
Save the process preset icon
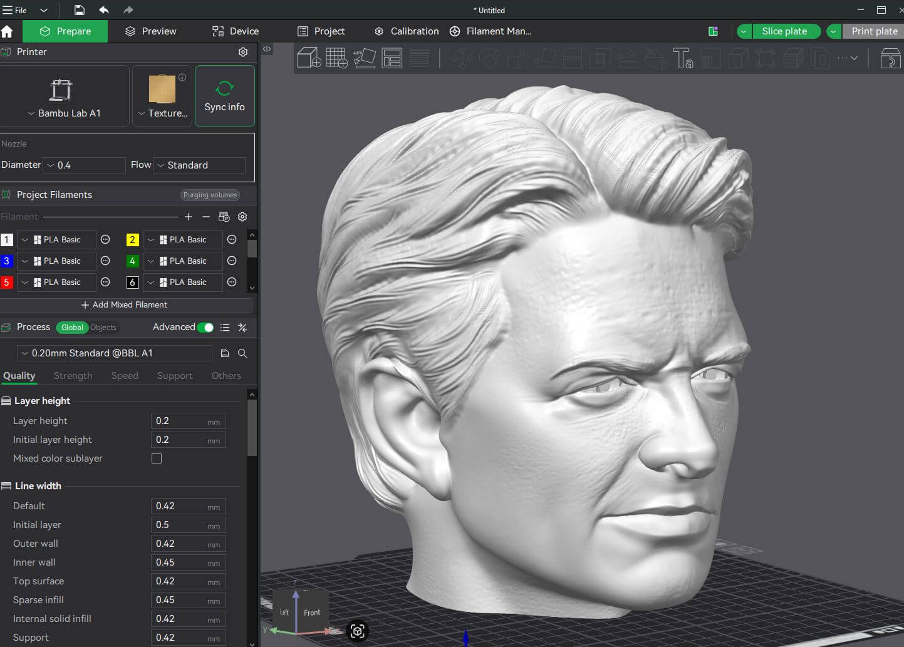[x=225, y=353]
